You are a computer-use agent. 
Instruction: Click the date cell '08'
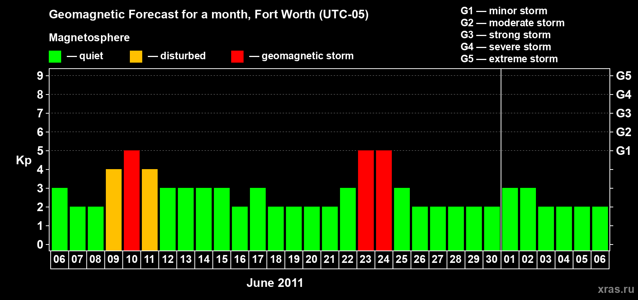(x=95, y=259)
